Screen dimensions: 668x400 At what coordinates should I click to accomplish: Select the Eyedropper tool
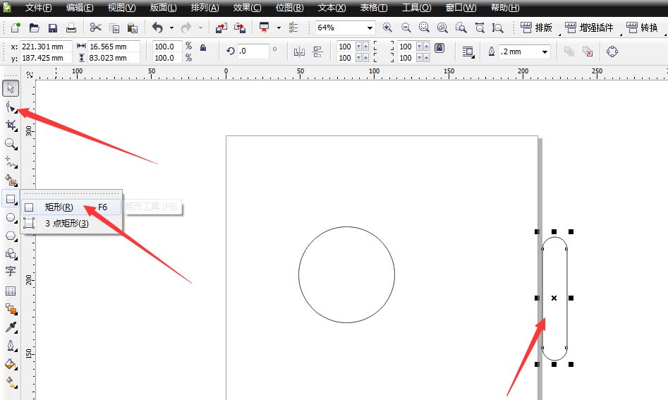click(x=11, y=327)
